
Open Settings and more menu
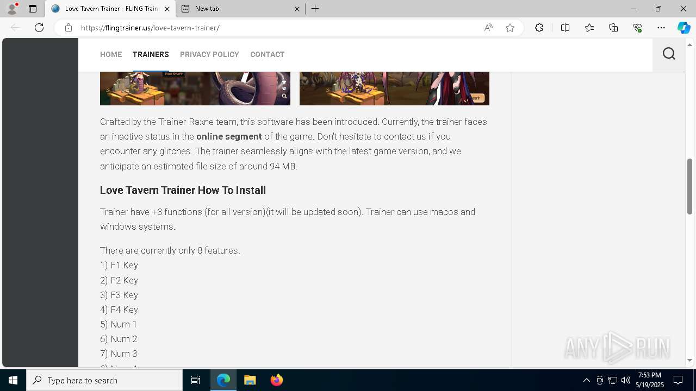[x=661, y=28]
